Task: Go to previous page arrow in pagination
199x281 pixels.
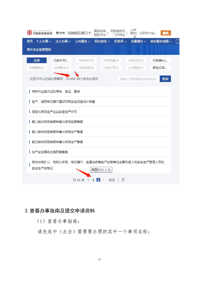Action: click(x=88, y=180)
